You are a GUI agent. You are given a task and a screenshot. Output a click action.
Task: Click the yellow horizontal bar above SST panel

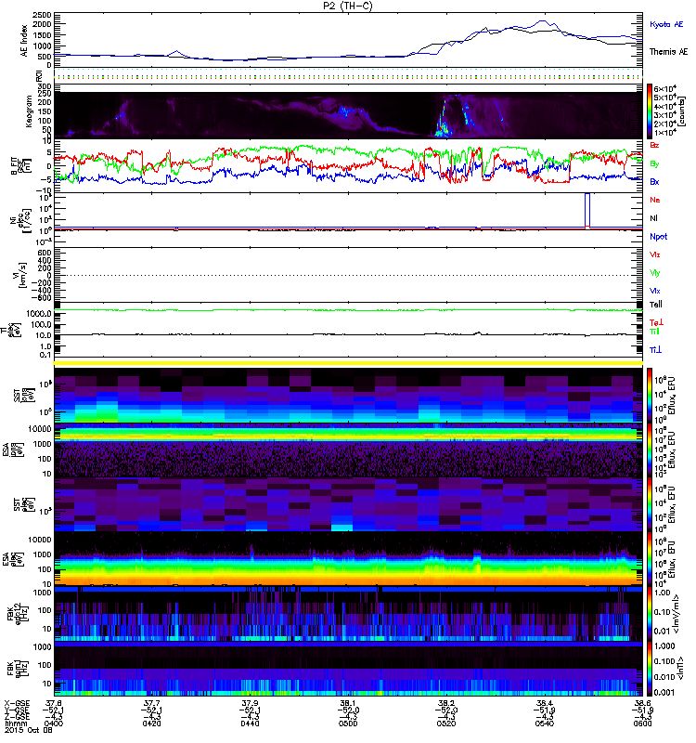(349, 363)
